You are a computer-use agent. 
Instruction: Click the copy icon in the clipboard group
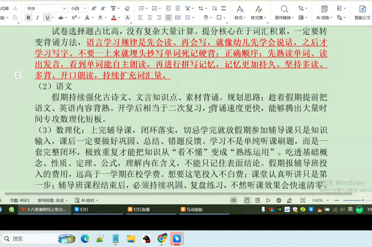(x=15, y=18)
